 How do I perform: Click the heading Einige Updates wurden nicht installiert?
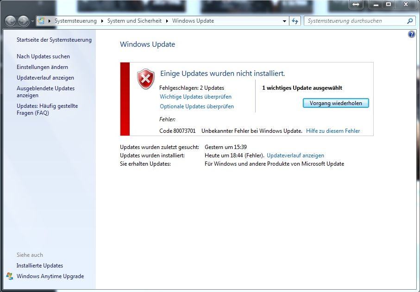(223, 73)
